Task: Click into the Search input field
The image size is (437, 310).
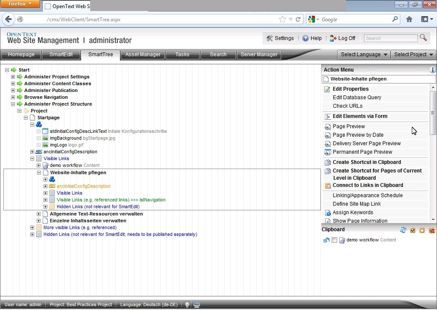Action: (391, 38)
